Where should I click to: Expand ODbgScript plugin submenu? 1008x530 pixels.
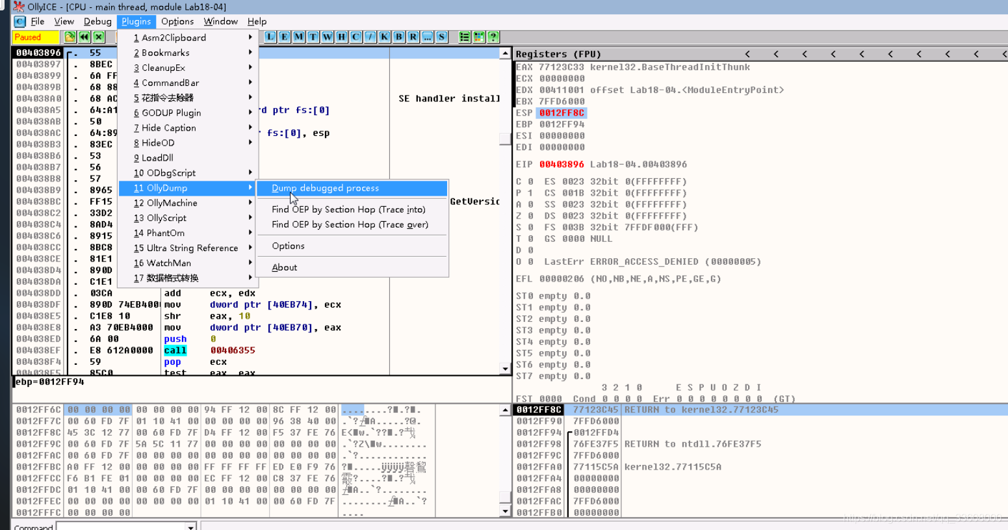point(188,172)
